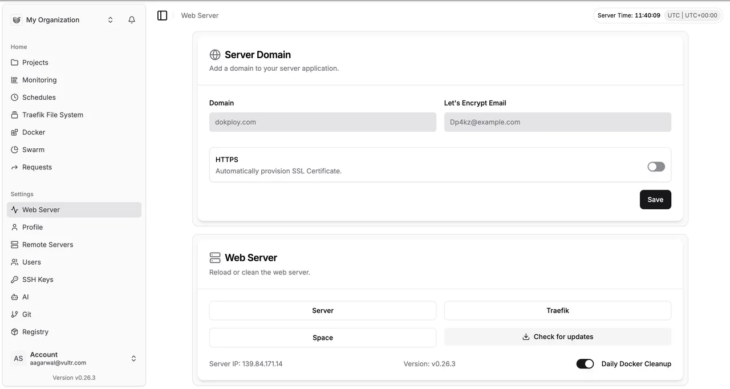Click the Remote Servers icon

tap(15, 245)
